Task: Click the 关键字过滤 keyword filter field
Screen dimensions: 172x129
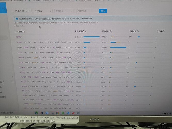Action: (87, 11)
